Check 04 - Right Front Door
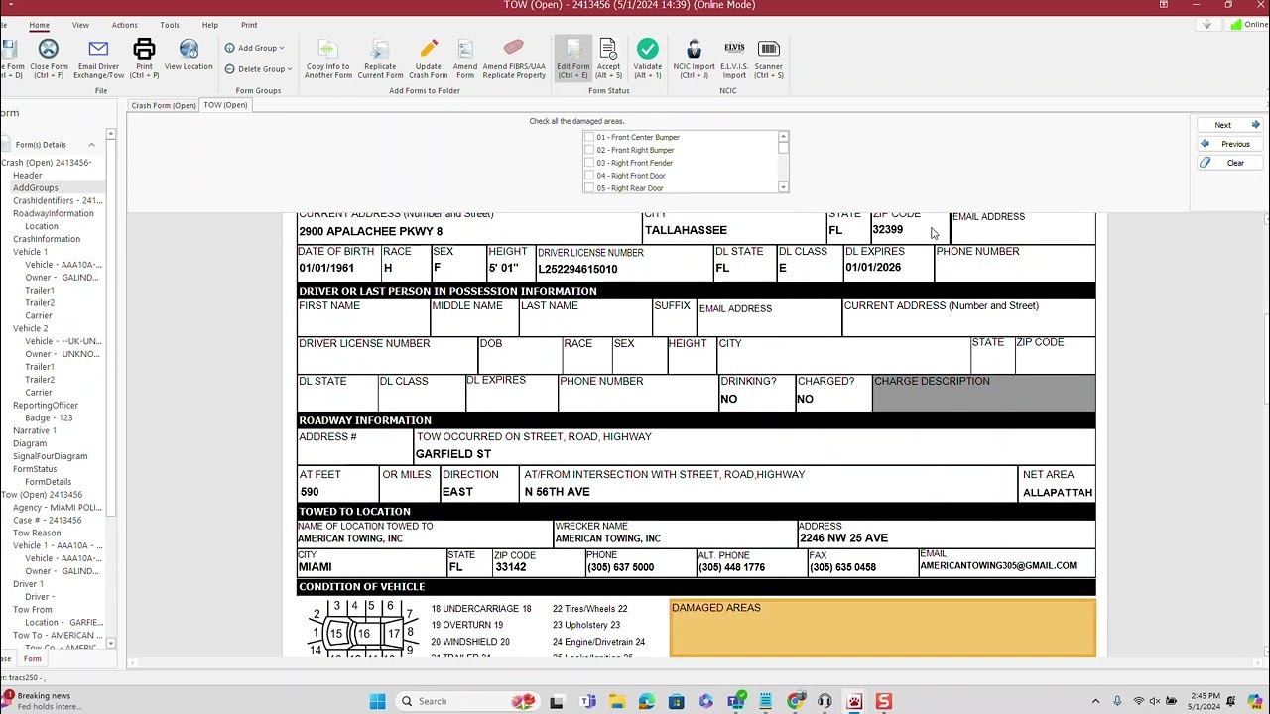The width and height of the screenshot is (1270, 714). click(589, 176)
